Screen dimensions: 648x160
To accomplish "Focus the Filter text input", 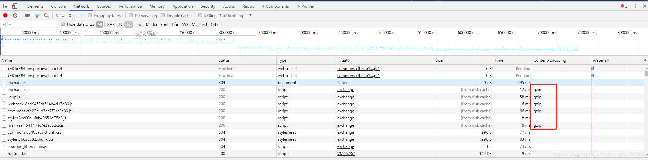I will tap(29, 24).
